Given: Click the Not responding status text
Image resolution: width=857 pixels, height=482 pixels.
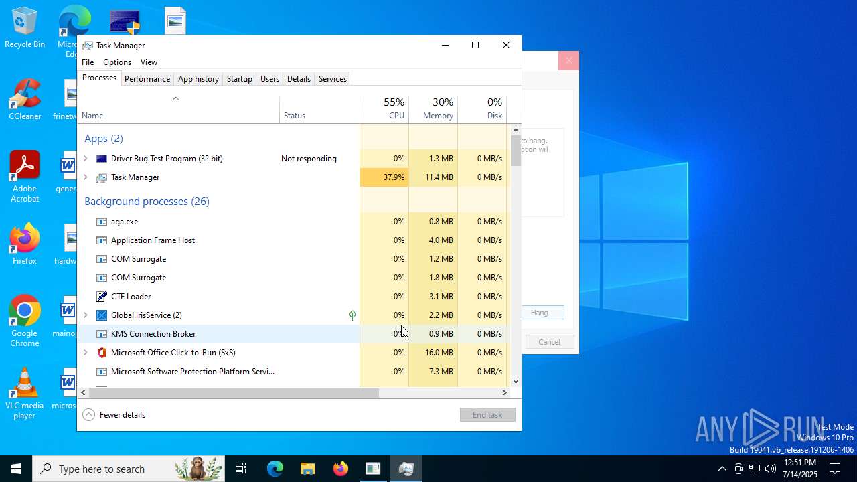Looking at the screenshot, I should pos(309,159).
